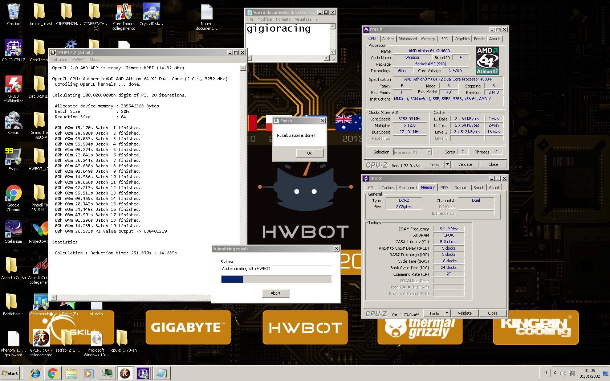The image size is (610, 381).
Task: Click the volume speaker tray icon
Action: (563, 373)
